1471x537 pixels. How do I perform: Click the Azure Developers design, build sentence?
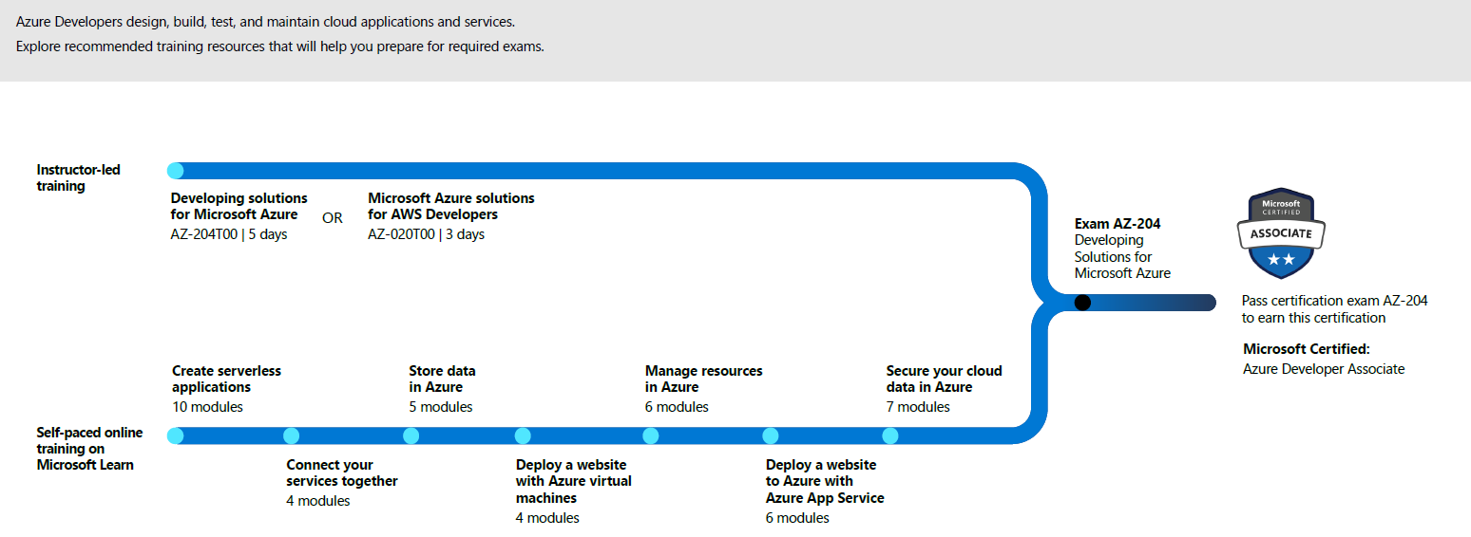click(x=266, y=21)
